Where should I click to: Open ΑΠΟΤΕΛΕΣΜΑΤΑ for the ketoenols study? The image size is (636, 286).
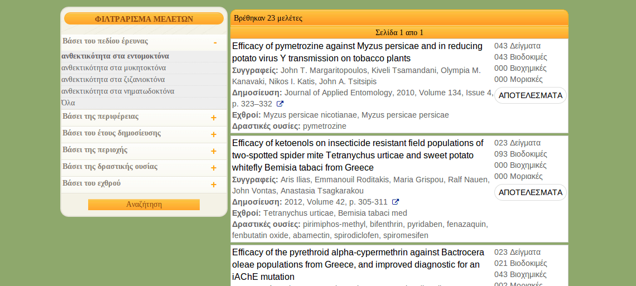click(x=530, y=192)
